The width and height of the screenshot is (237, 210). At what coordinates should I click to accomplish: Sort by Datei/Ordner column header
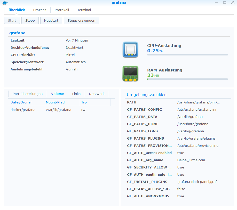pyautogui.click(x=26, y=102)
